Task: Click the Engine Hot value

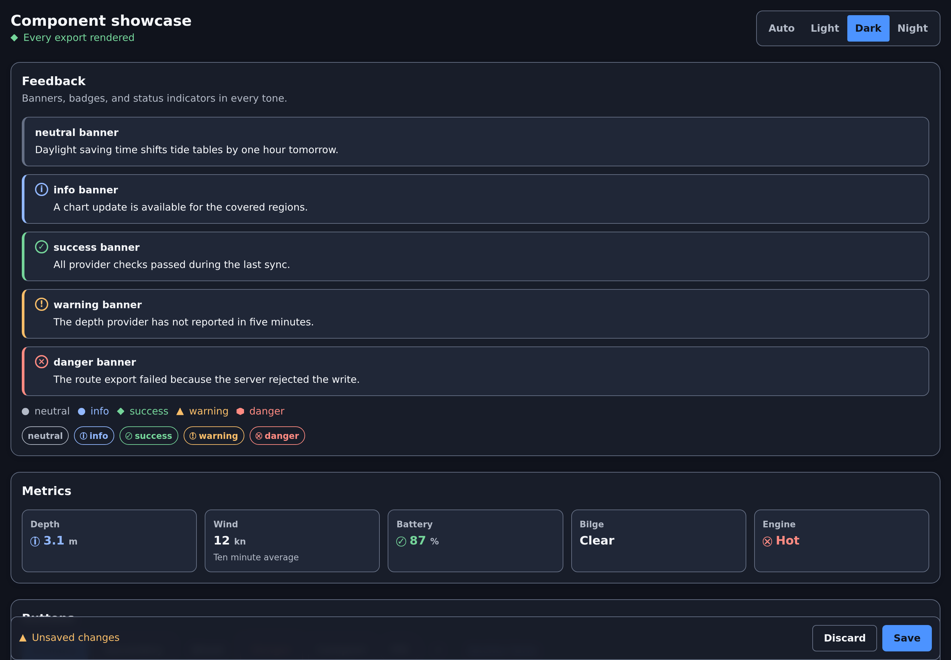Action: pos(788,541)
